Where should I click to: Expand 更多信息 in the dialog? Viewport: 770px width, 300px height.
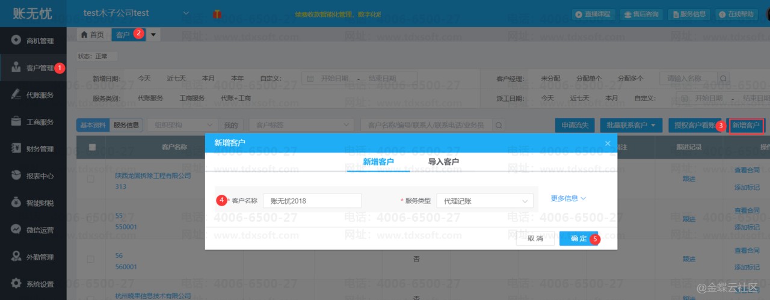tap(568, 198)
